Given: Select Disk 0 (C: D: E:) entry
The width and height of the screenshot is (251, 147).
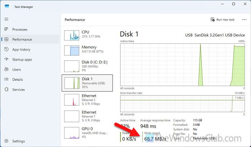Looking at the screenshot, I should (87, 66).
